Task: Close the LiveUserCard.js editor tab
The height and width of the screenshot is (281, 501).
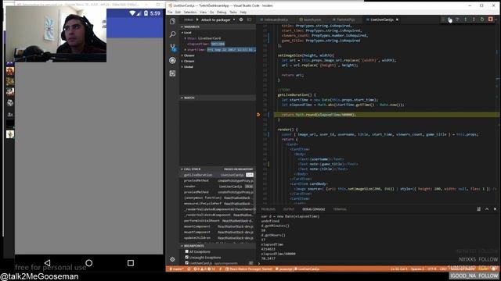Action: pyautogui.click(x=397, y=20)
